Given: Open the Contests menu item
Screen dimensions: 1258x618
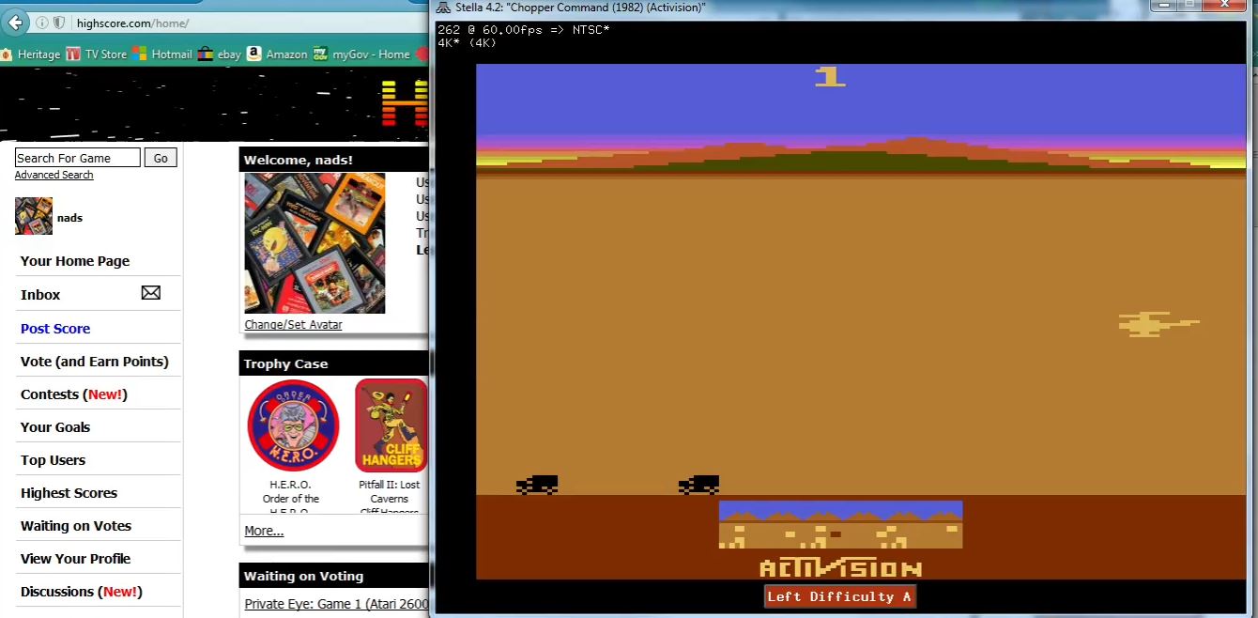Looking at the screenshot, I should 74,394.
